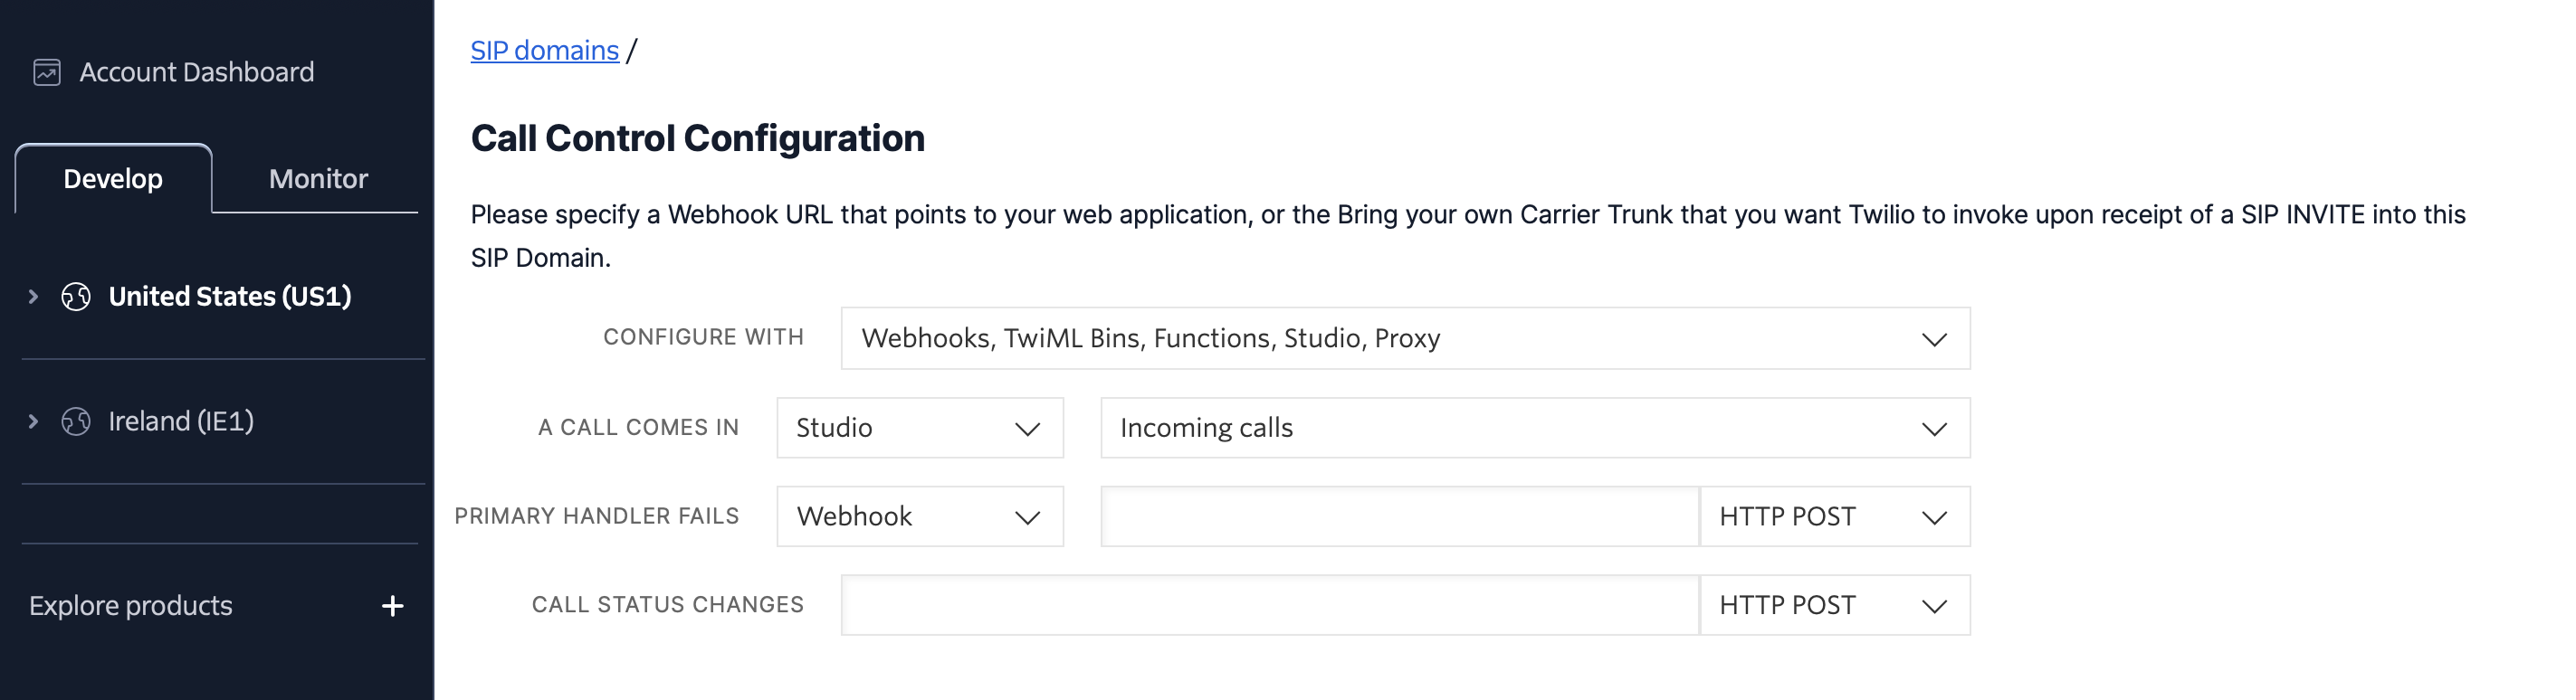Expand the Ireland (IE1) region chevron
Viewport: 2576px width, 700px height.
(33, 421)
